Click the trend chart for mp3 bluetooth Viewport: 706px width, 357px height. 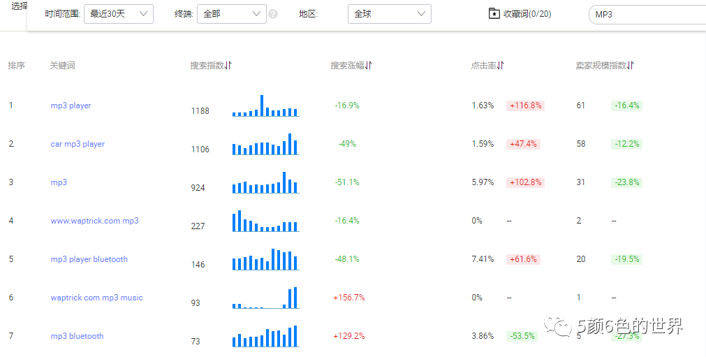tap(265, 336)
